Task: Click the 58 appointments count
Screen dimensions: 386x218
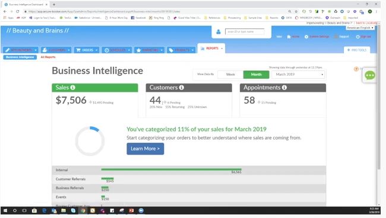Action: point(249,100)
